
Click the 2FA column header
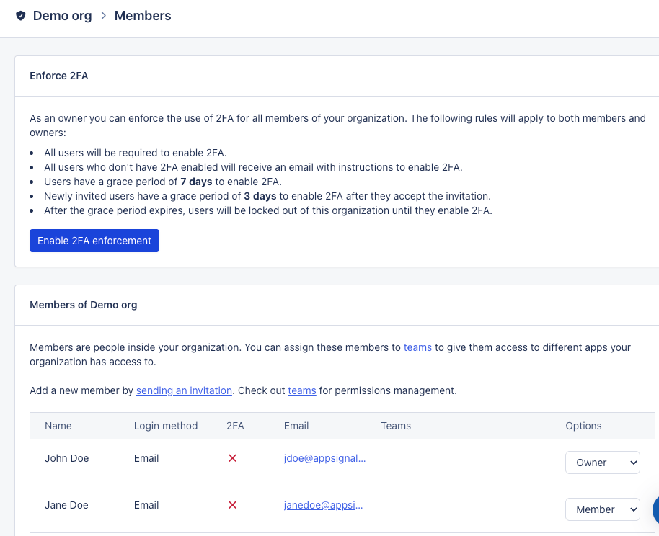pyautogui.click(x=235, y=426)
